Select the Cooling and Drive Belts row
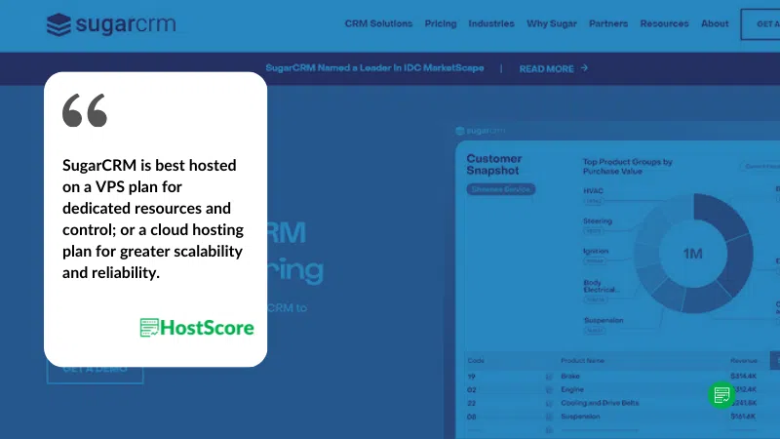This screenshot has width=780, height=439. 602,403
